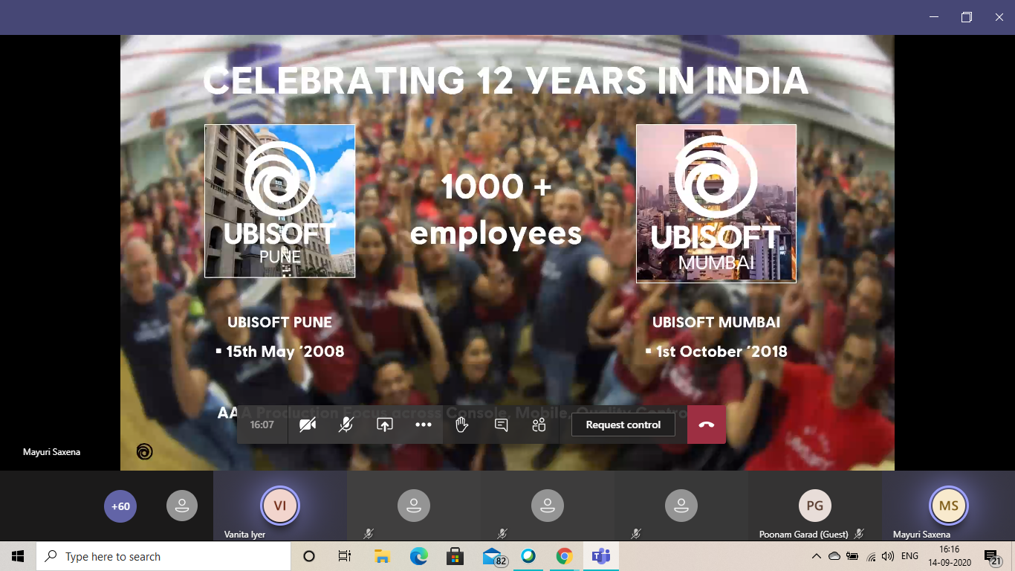This screenshot has width=1015, height=571.
Task: Open the meeting chat
Action: pos(501,424)
